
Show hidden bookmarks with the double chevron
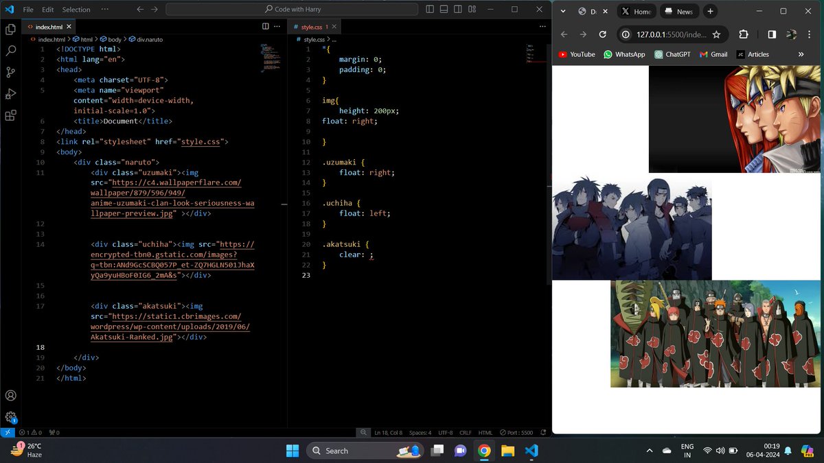[801, 54]
